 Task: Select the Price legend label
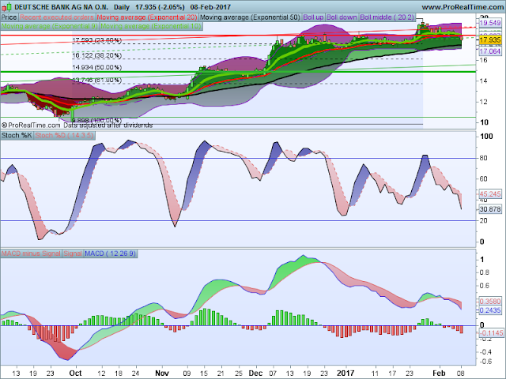point(9,17)
